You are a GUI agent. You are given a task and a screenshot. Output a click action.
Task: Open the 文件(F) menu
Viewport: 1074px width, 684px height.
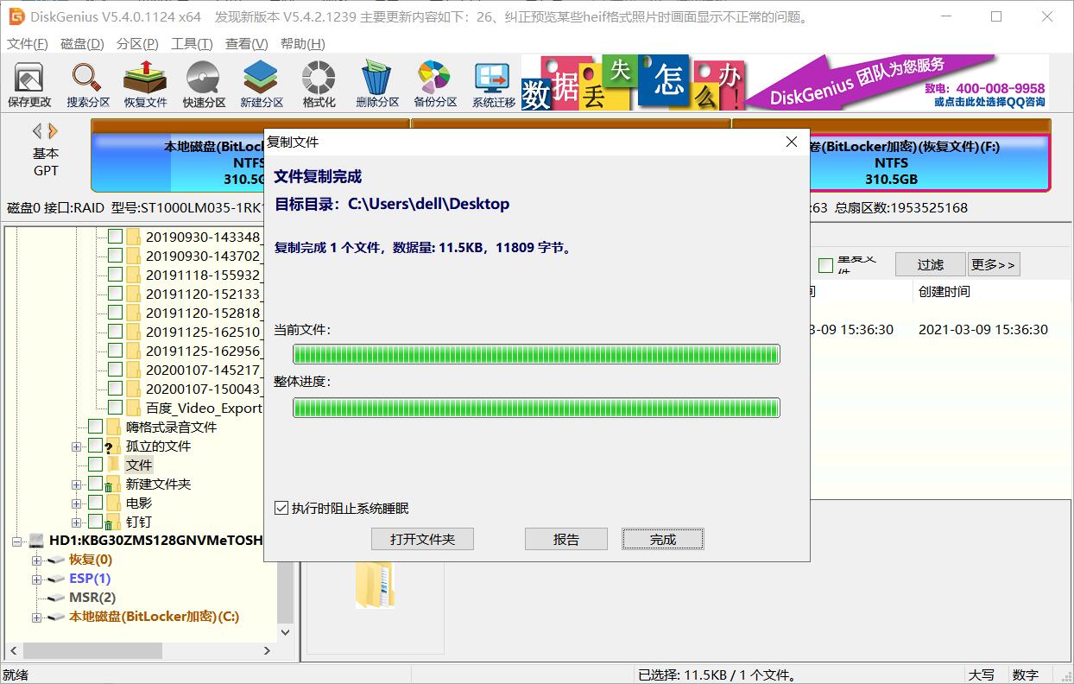click(28, 44)
